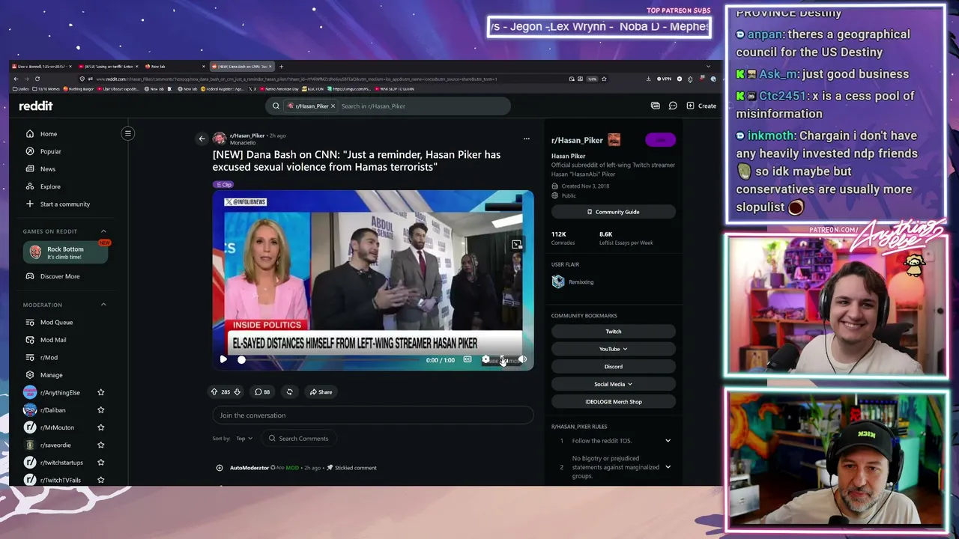
Task: Collapse the left navigation sidebar
Action: pos(128,134)
